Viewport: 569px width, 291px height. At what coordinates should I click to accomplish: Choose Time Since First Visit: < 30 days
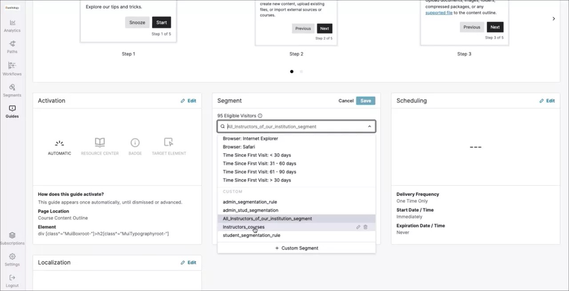(256, 155)
